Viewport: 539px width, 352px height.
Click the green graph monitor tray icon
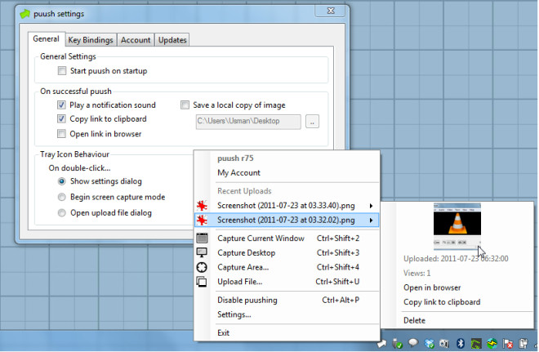tap(476, 343)
